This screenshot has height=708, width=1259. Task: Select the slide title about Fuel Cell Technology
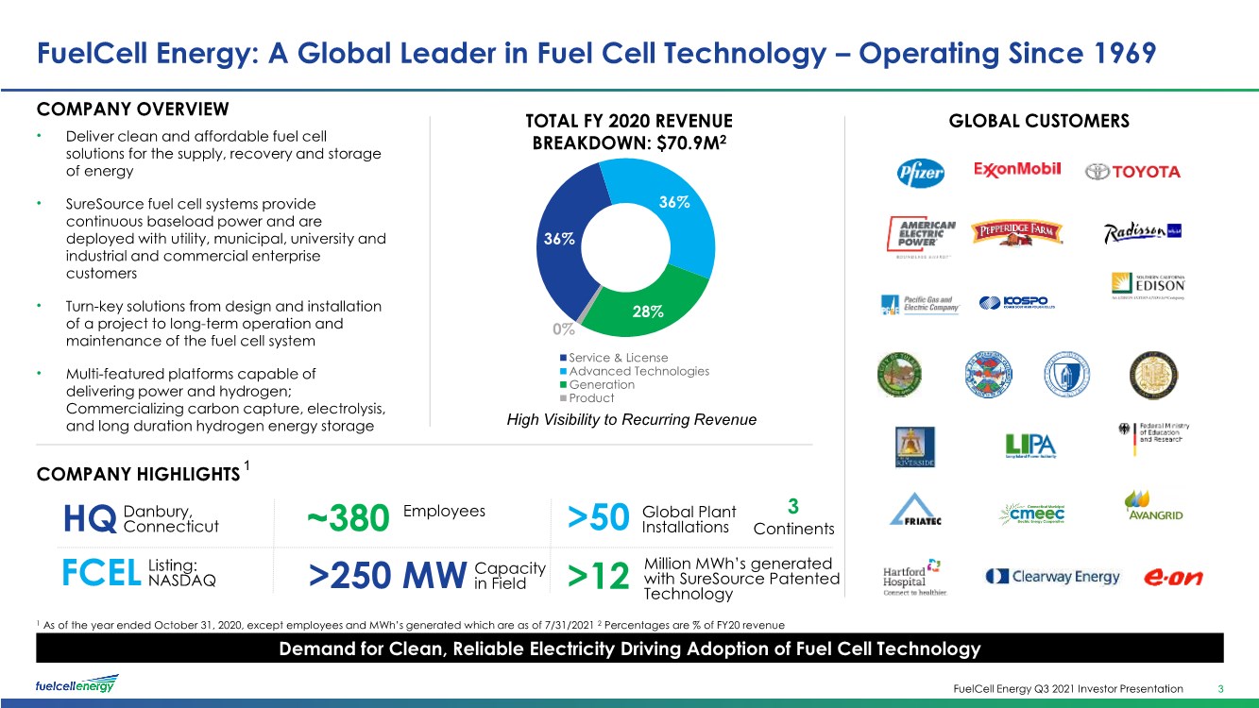pyautogui.click(x=596, y=52)
